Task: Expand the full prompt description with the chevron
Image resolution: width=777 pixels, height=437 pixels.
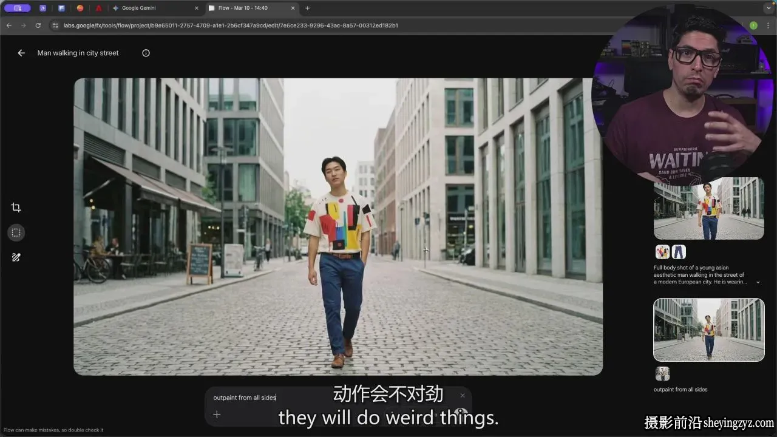Action: pos(758,282)
